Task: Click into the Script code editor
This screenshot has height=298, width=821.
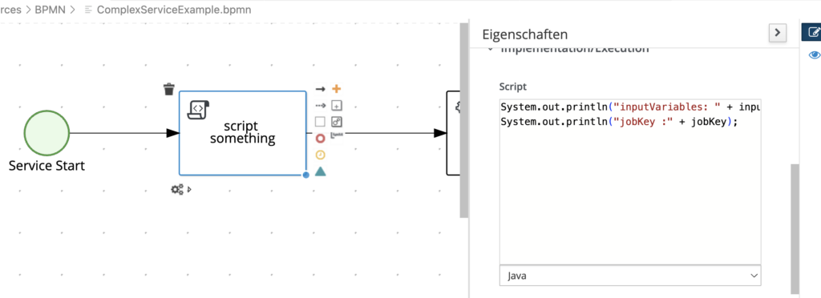Action: [630, 181]
